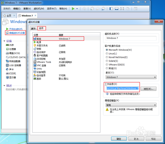Click the 摘要 column header
The width and height of the screenshot is (165, 144).
pos(79,35)
